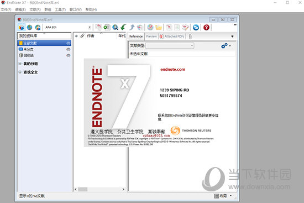
Task: Click the Insert Citation icon
Action: point(169,27)
